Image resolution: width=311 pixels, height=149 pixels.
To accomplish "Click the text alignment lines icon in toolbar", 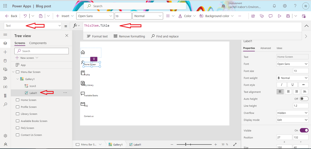I will 168,16.
